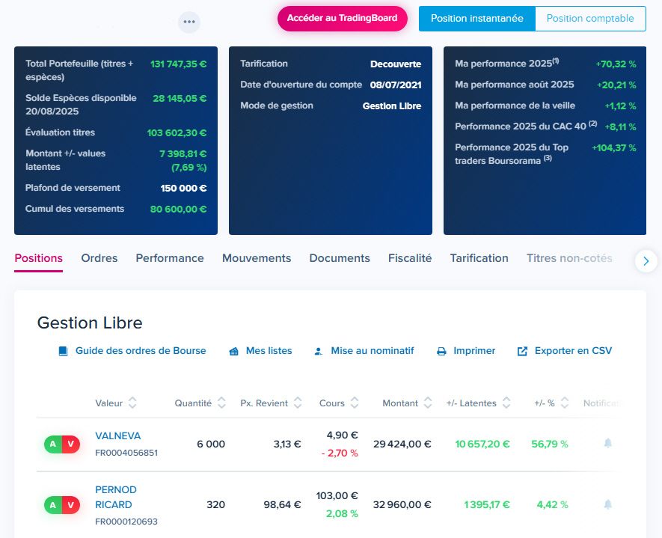
Task: Click the red sell icon for PERNOD RICARD
Action: [71, 504]
